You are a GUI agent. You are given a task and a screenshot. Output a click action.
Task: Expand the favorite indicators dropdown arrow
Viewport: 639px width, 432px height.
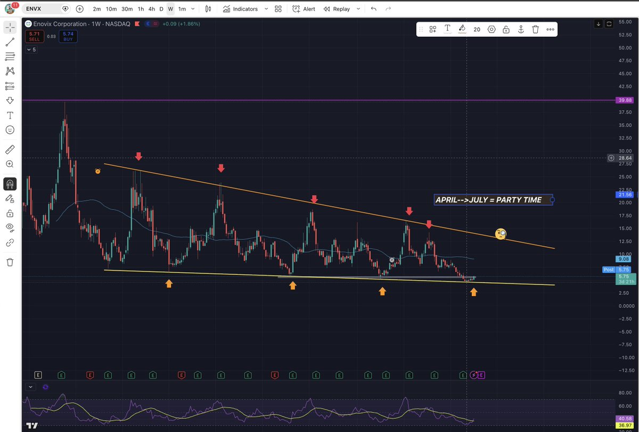266,9
